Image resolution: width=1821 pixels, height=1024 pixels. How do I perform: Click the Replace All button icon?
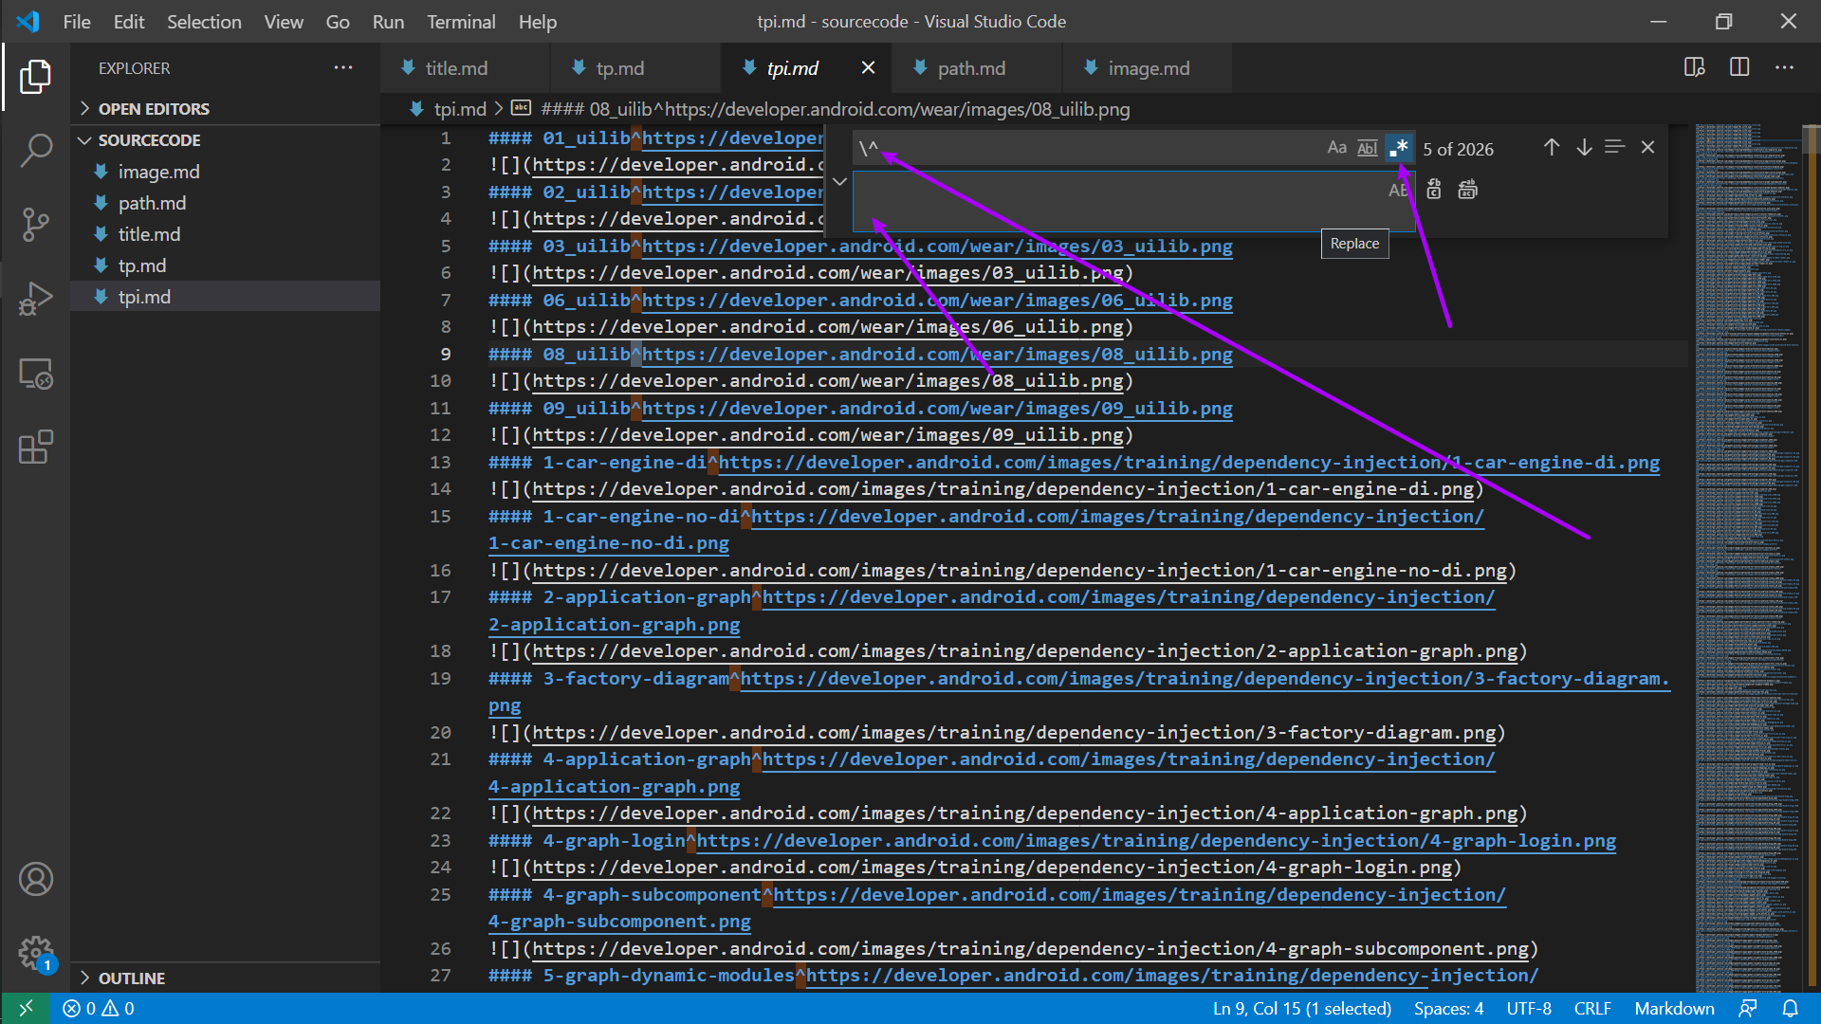[1467, 190]
